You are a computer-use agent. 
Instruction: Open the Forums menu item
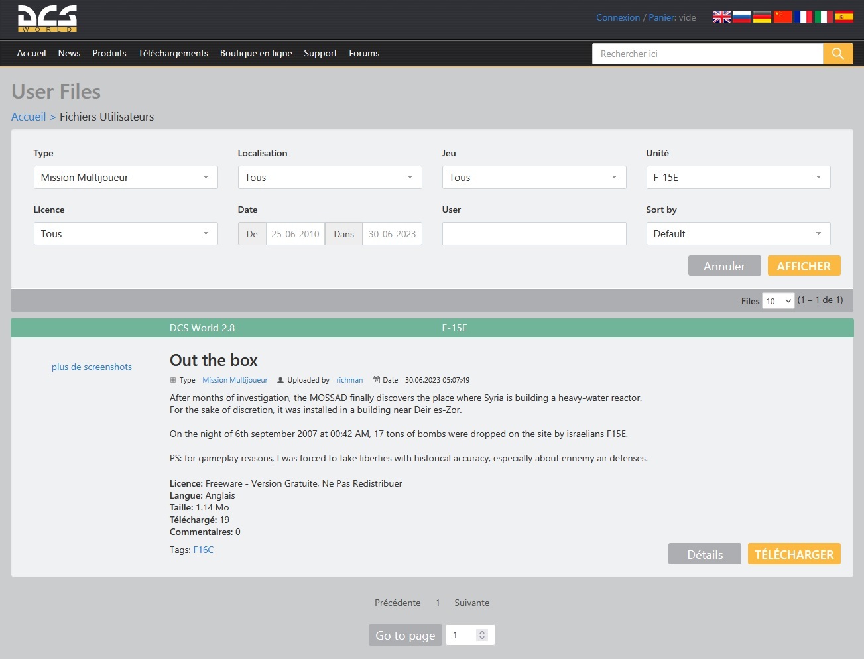click(x=365, y=54)
